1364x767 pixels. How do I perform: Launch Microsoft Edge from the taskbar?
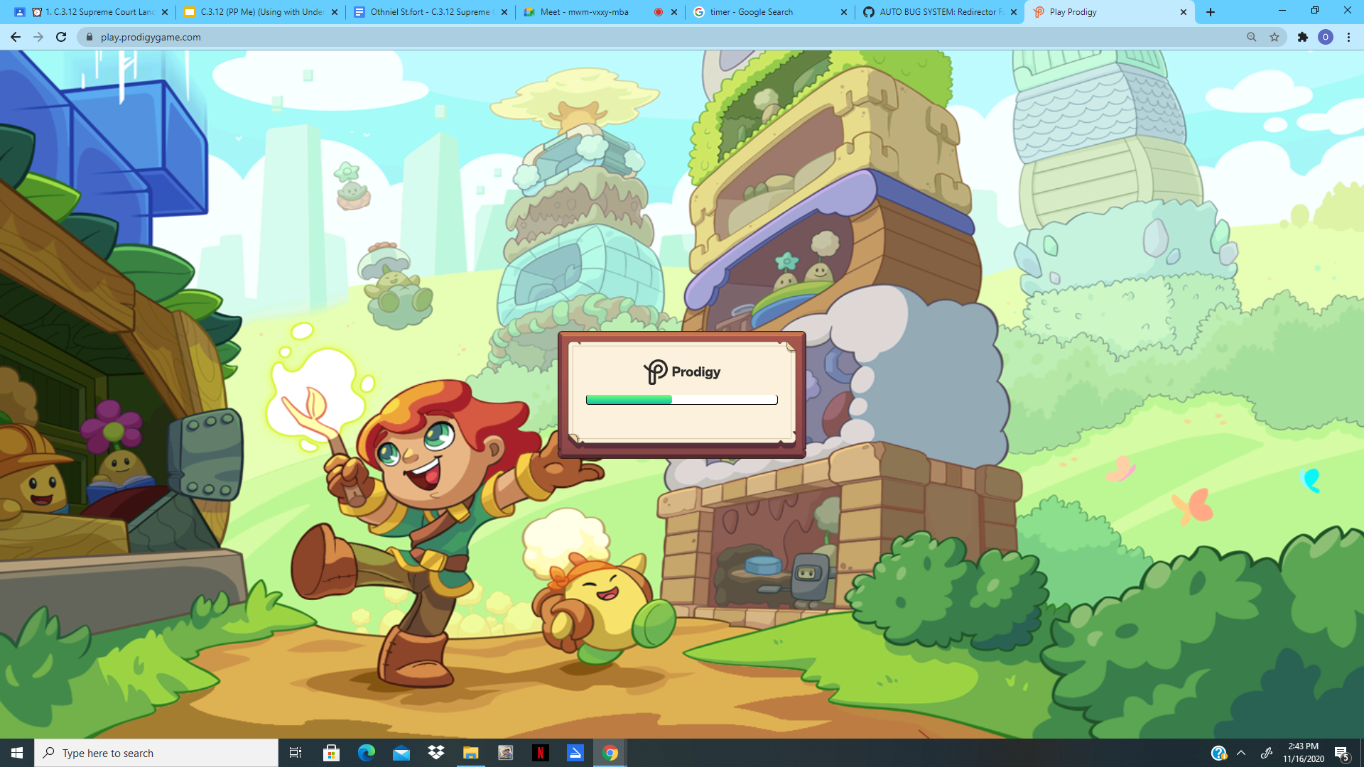pyautogui.click(x=366, y=753)
